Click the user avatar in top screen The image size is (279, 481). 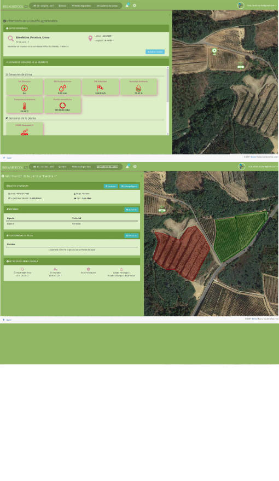(x=241, y=5)
